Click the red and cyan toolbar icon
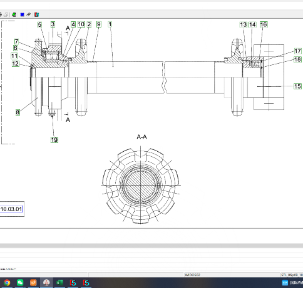 (37, 14)
